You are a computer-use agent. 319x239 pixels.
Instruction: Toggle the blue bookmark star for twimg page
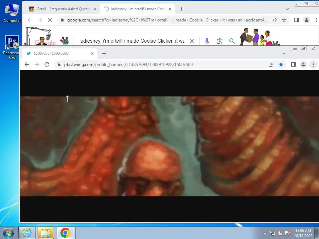(x=281, y=64)
